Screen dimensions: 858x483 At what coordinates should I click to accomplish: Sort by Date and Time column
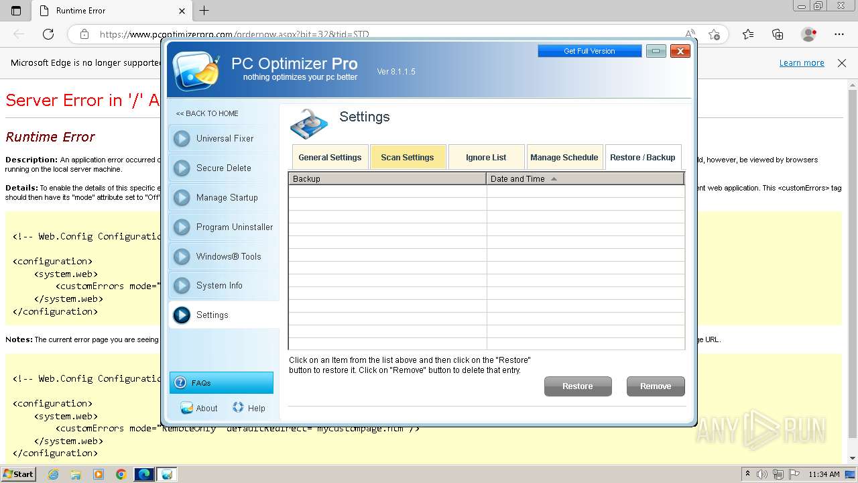(x=585, y=178)
